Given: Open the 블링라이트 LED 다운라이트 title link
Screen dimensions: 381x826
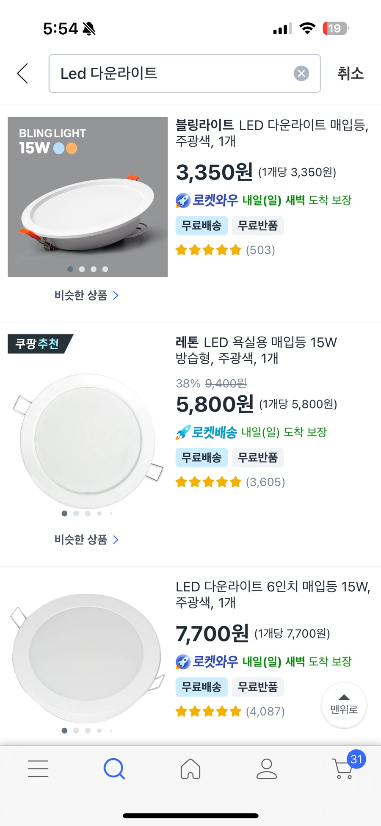Looking at the screenshot, I should tap(272, 133).
